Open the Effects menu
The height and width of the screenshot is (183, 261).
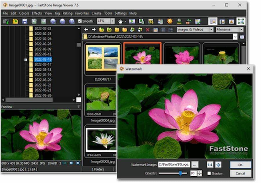coord(37,13)
